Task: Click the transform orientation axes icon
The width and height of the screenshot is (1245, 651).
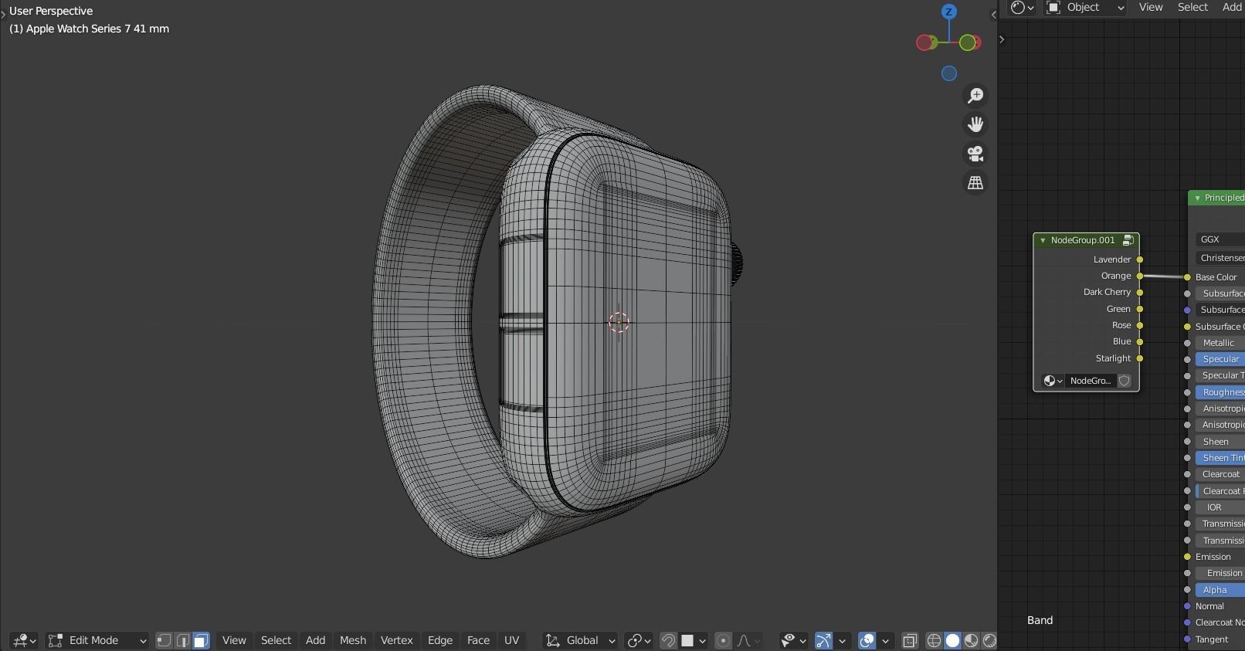Action: click(x=553, y=640)
